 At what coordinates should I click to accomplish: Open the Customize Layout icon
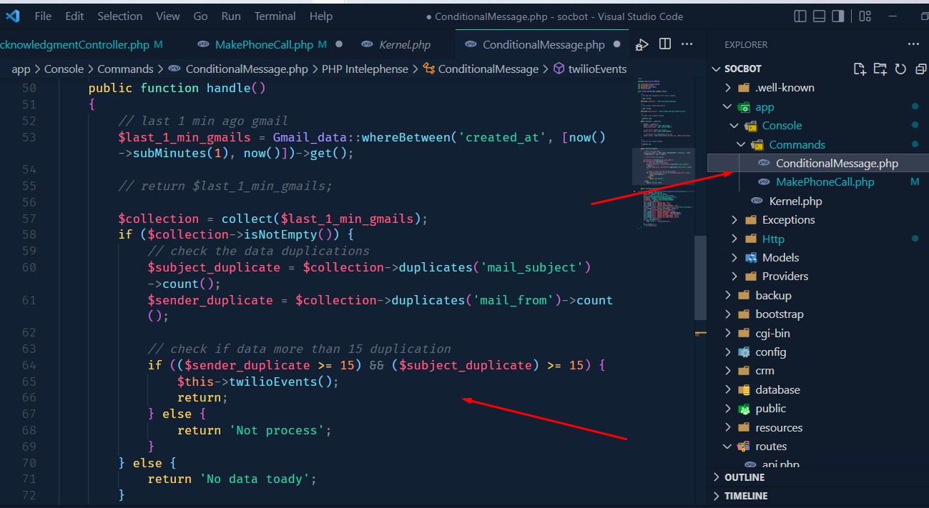[x=865, y=16]
